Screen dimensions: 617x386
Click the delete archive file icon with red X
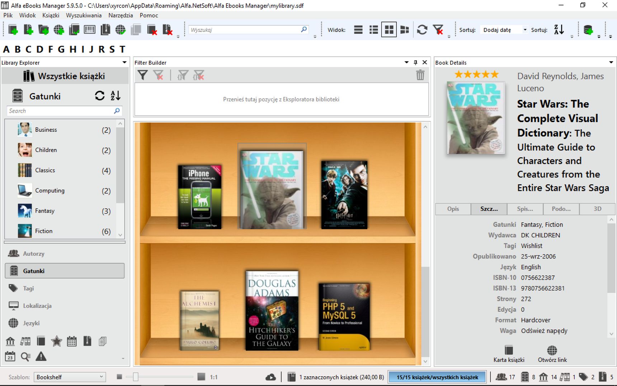[168, 30]
